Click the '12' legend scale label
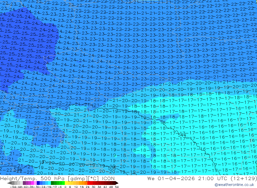 (76, 187)
